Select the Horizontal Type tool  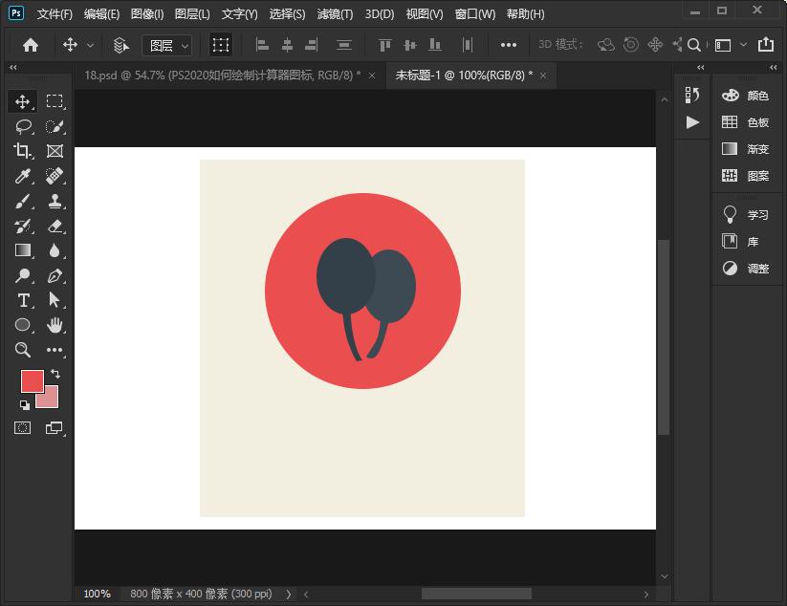(23, 300)
